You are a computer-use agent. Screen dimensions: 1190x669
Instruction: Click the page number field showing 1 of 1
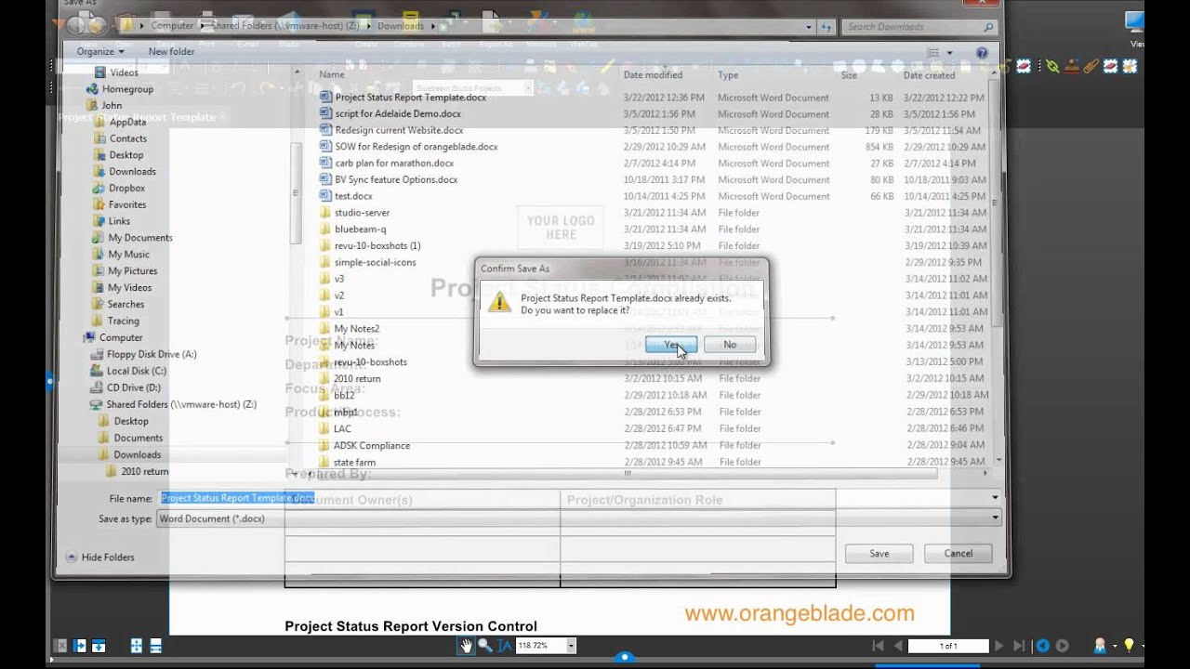pyautogui.click(x=947, y=645)
